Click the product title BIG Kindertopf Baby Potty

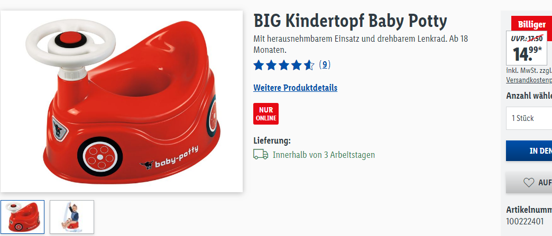pyautogui.click(x=350, y=21)
